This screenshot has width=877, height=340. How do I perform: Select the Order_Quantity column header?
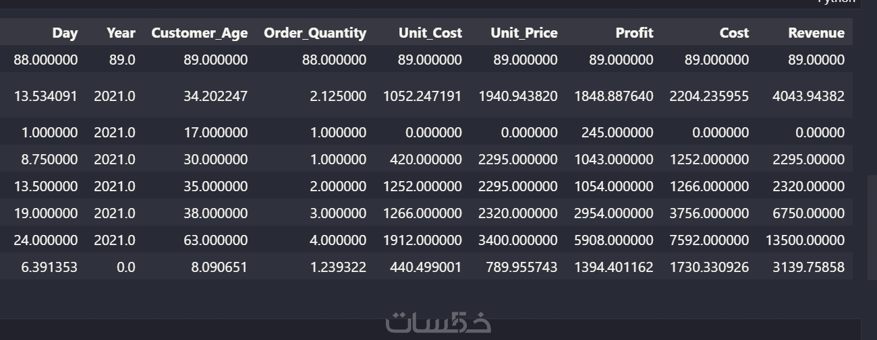coord(314,32)
